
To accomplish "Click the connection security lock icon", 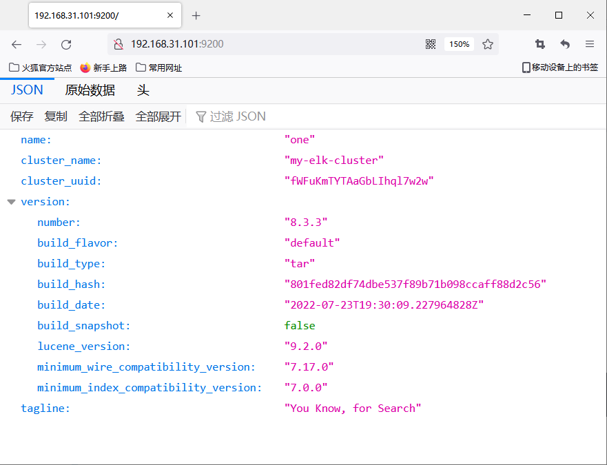I will tap(118, 44).
